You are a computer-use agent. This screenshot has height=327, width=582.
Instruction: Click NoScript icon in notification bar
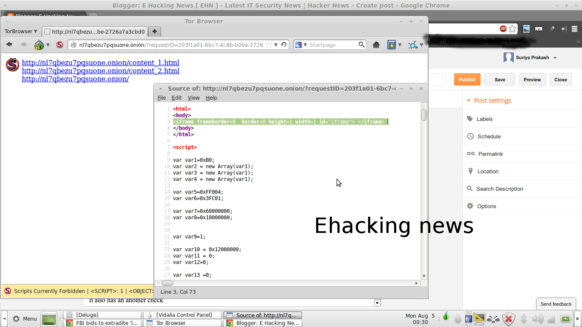8,291
